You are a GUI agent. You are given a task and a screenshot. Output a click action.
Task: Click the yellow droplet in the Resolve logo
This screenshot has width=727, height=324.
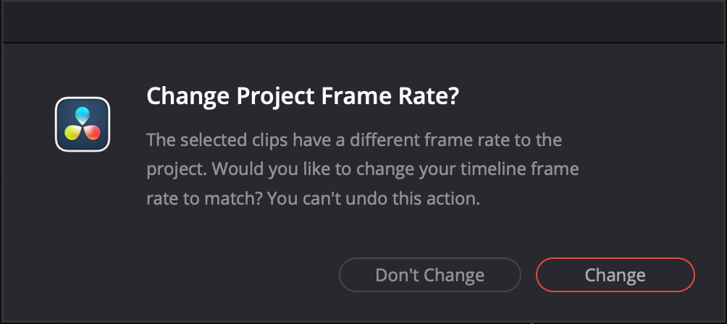(73, 132)
